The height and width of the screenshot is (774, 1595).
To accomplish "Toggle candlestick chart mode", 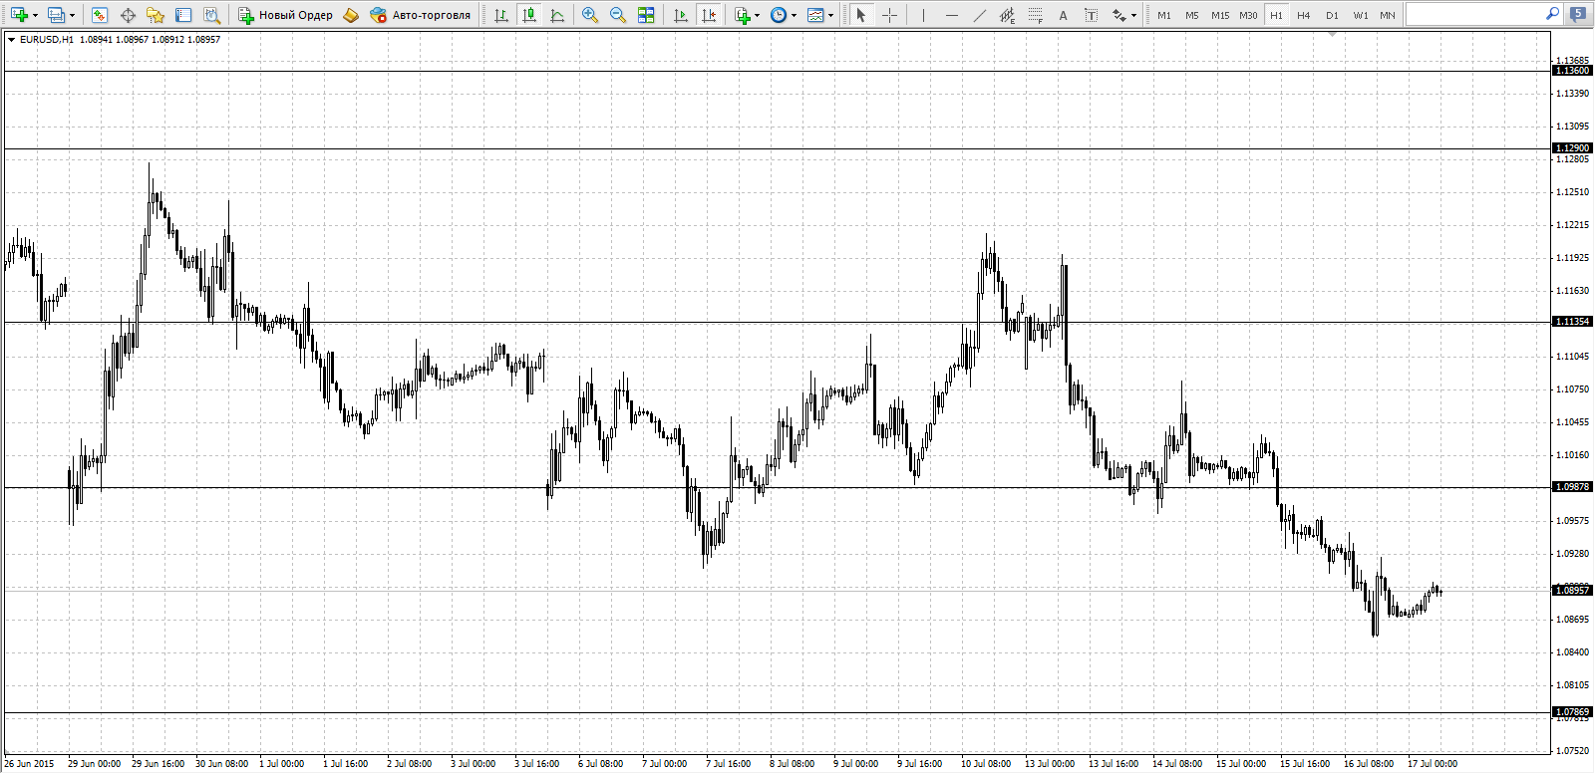I will 529,15.
